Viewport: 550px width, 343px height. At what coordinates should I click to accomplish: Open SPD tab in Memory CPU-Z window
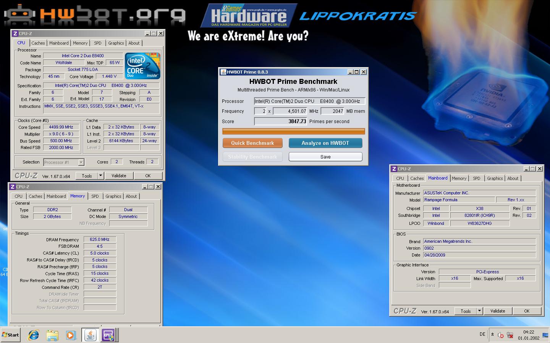point(95,196)
